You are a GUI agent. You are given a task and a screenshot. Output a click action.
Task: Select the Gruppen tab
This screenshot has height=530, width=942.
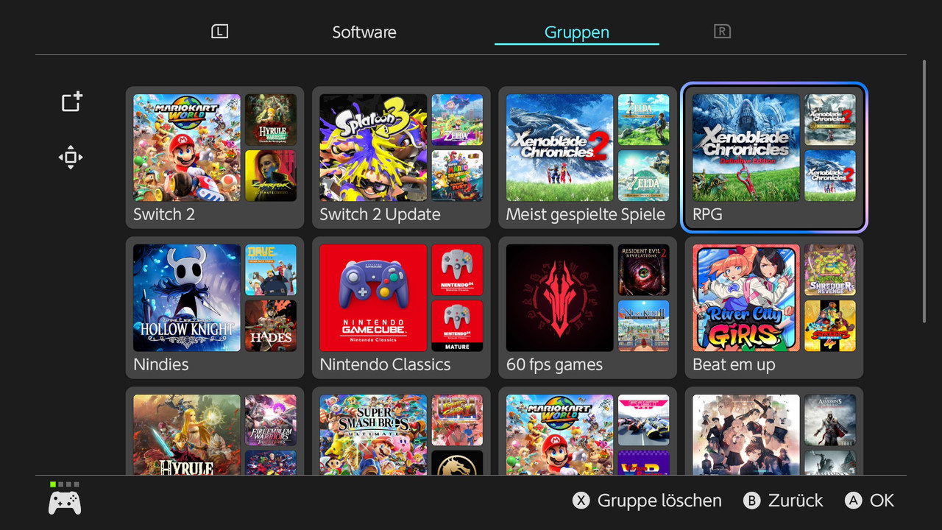click(577, 32)
